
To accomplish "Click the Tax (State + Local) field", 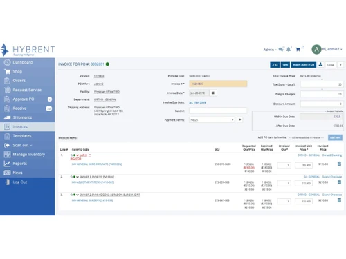I will [322, 84].
